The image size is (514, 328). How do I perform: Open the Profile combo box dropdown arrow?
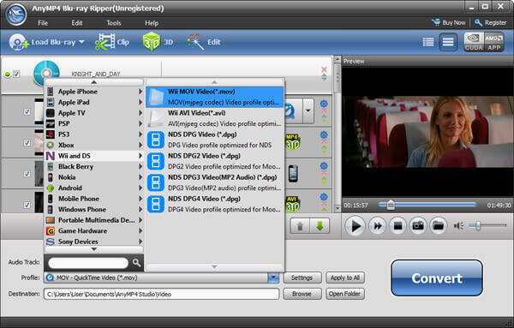pos(273,277)
